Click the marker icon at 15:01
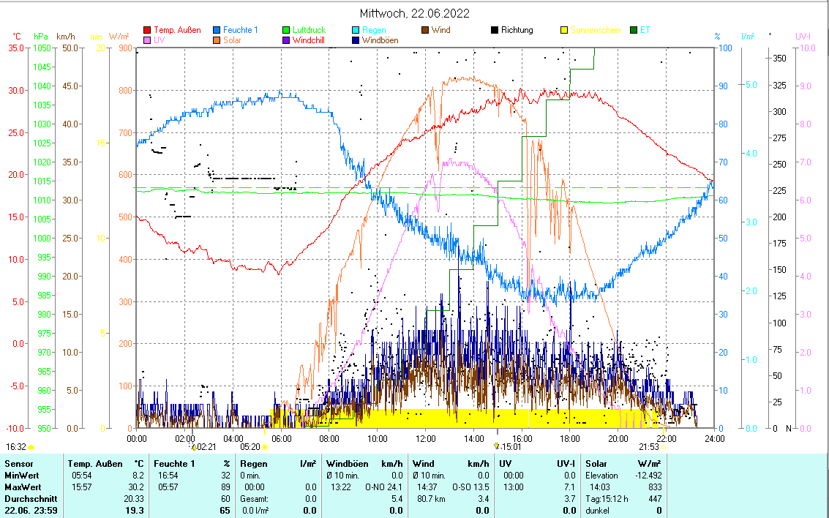The image size is (829, 518). [497, 446]
